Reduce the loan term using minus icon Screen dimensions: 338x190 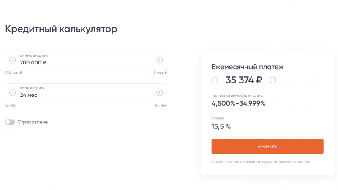point(12,93)
